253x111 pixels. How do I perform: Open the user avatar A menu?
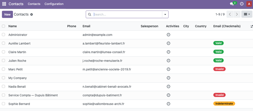[x=249, y=4]
